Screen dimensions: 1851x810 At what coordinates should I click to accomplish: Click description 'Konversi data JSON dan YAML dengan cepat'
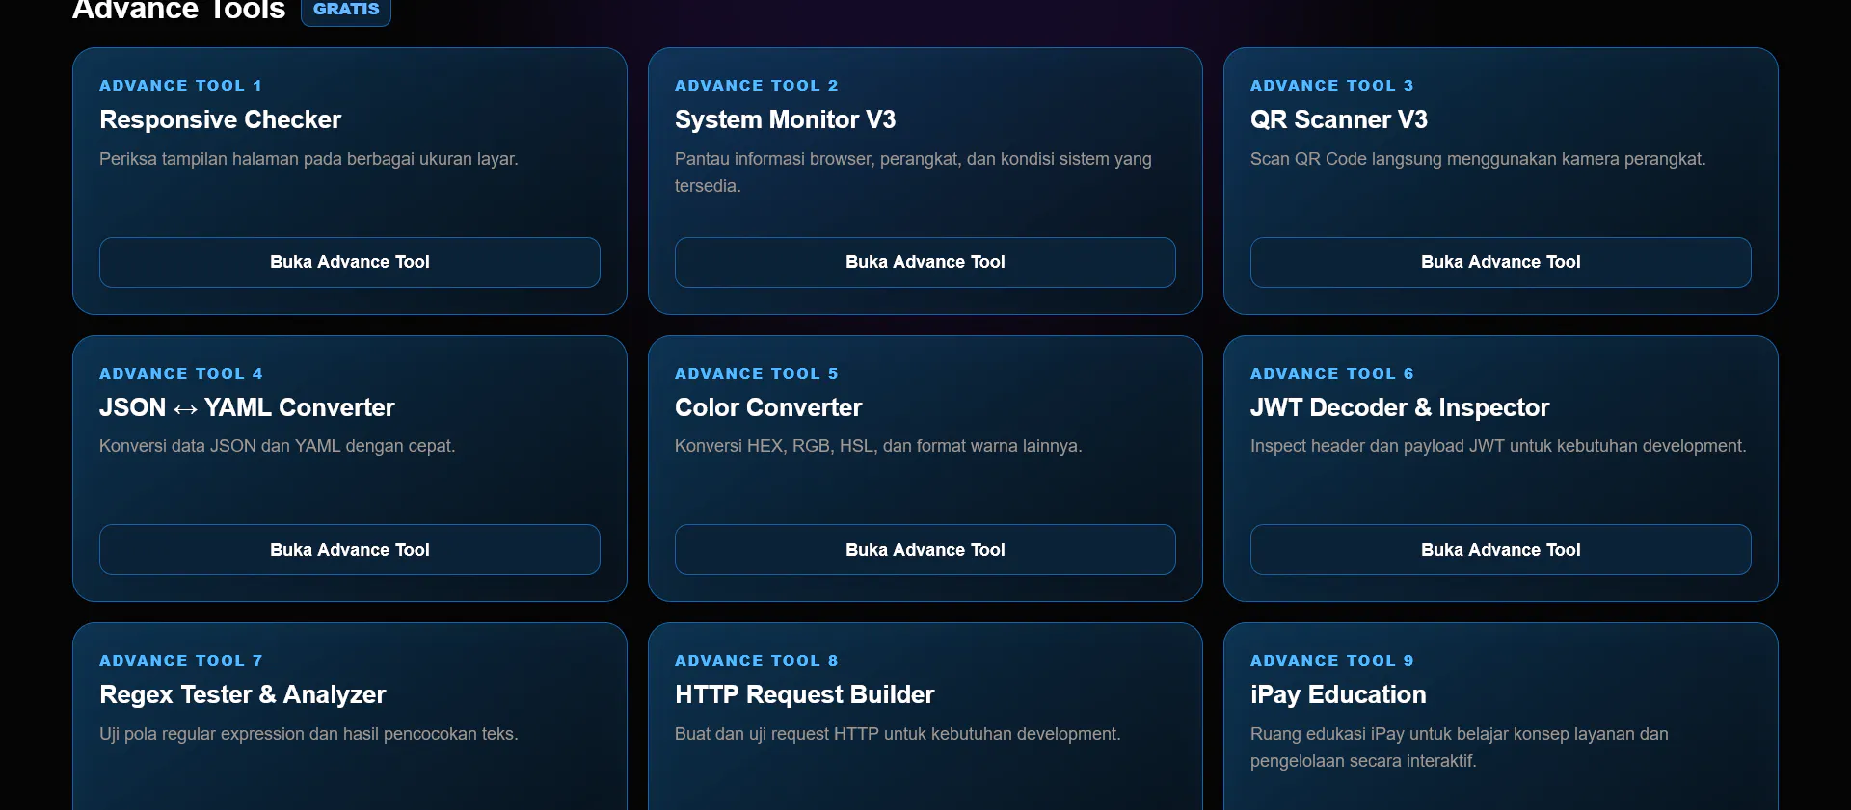(277, 446)
